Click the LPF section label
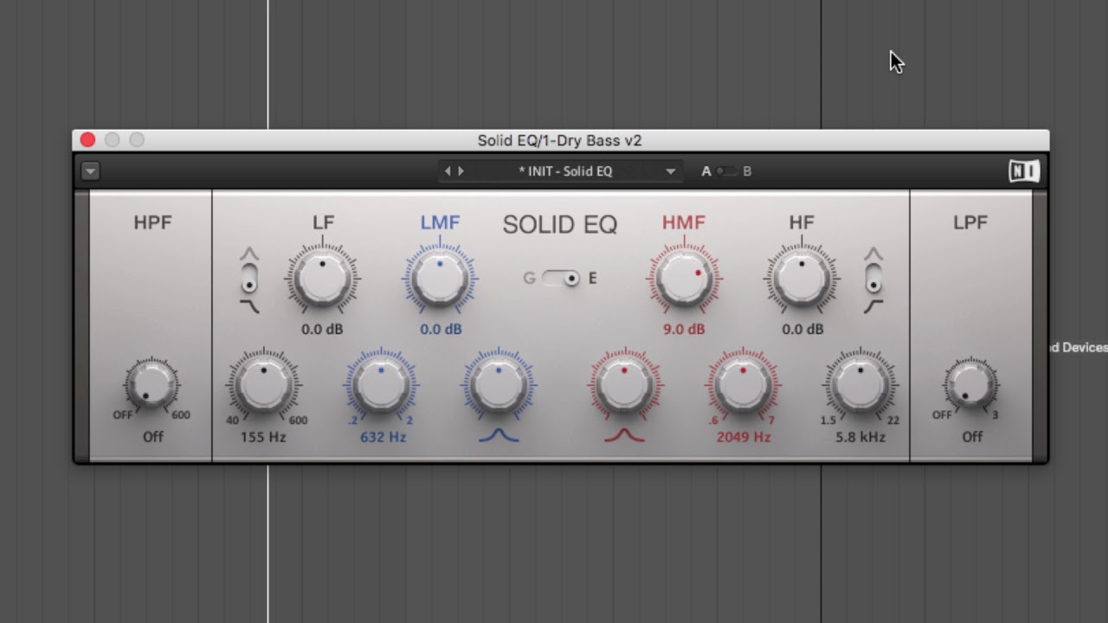Image resolution: width=1108 pixels, height=623 pixels. tap(970, 222)
